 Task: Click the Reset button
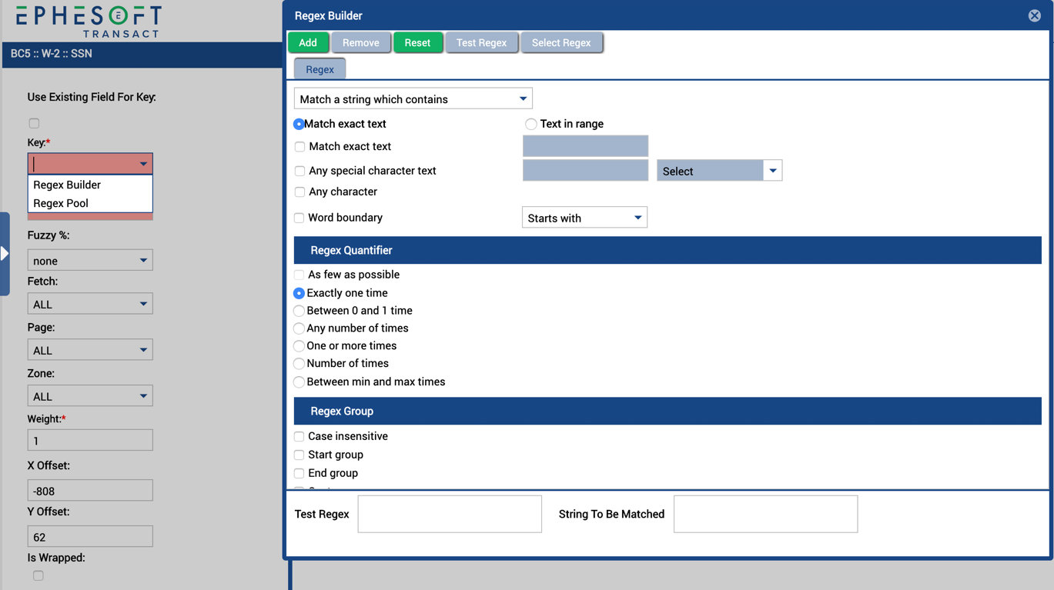tap(417, 42)
